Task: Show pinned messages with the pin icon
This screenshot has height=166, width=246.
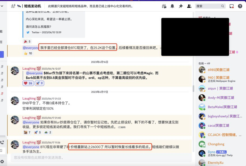Action: coord(181,6)
